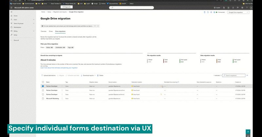
Task: Dismiss the Exchange admin center info banner
Action: (x=98, y=26)
